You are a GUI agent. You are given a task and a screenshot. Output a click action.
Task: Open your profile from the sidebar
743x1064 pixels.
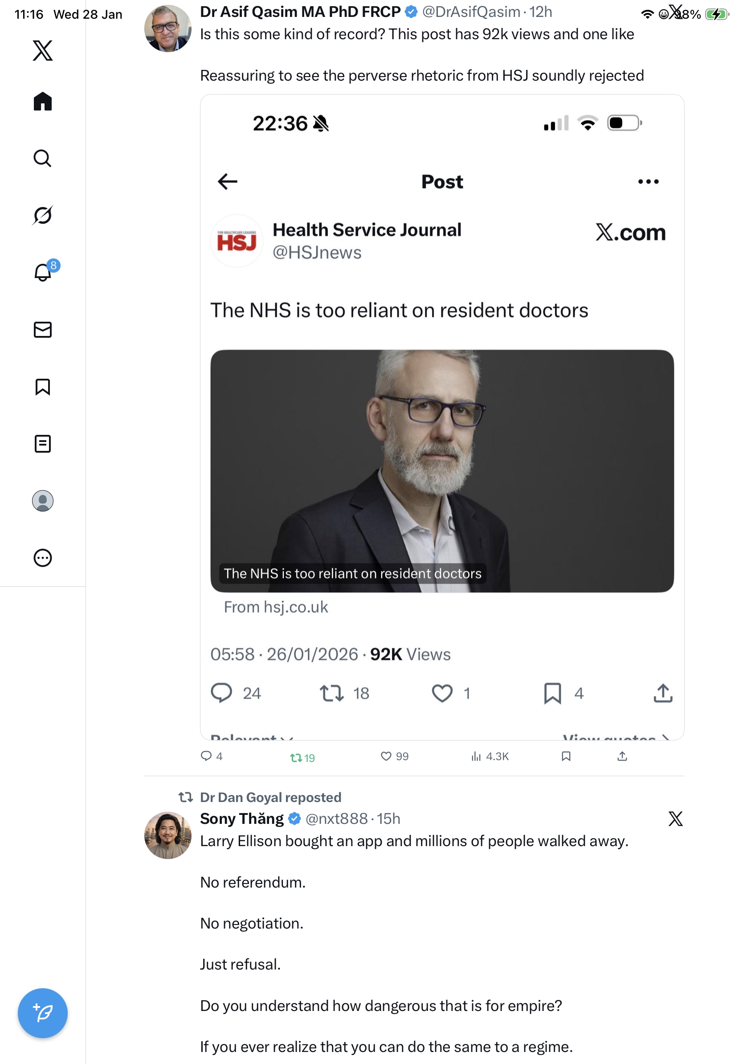tap(43, 500)
